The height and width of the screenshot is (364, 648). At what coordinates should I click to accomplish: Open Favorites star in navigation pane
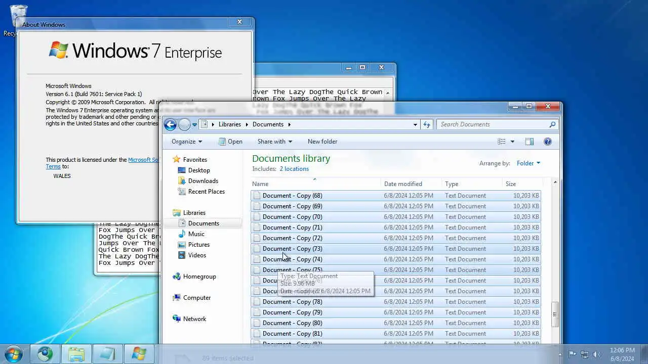click(177, 159)
